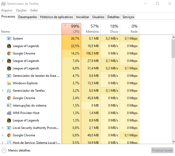
Task: Switch to the Desempenho tab
Action: point(28,17)
